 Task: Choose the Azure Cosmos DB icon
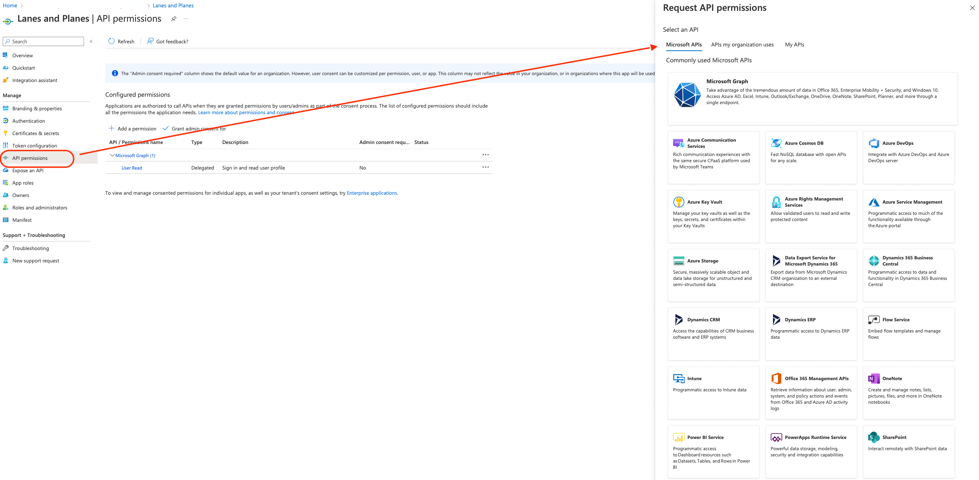[x=776, y=143]
